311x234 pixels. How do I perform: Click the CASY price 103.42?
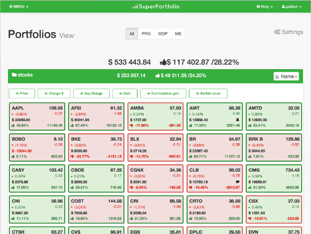(x=56, y=170)
